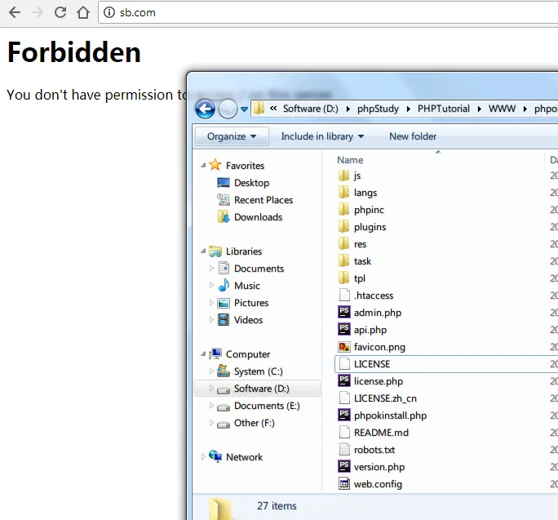
Task: Click the browser URL address field
Action: [x=326, y=12]
